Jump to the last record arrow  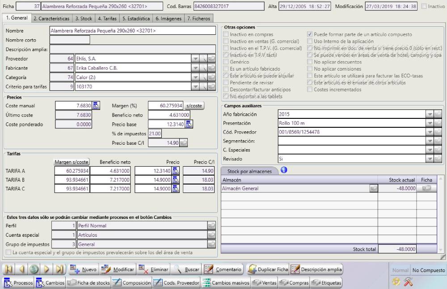[60, 270]
